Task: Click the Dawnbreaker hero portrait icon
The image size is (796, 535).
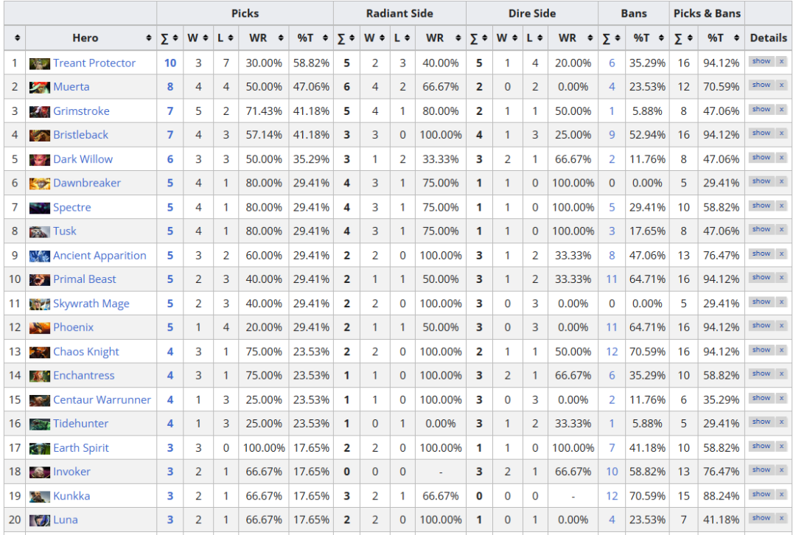Action: (x=40, y=183)
